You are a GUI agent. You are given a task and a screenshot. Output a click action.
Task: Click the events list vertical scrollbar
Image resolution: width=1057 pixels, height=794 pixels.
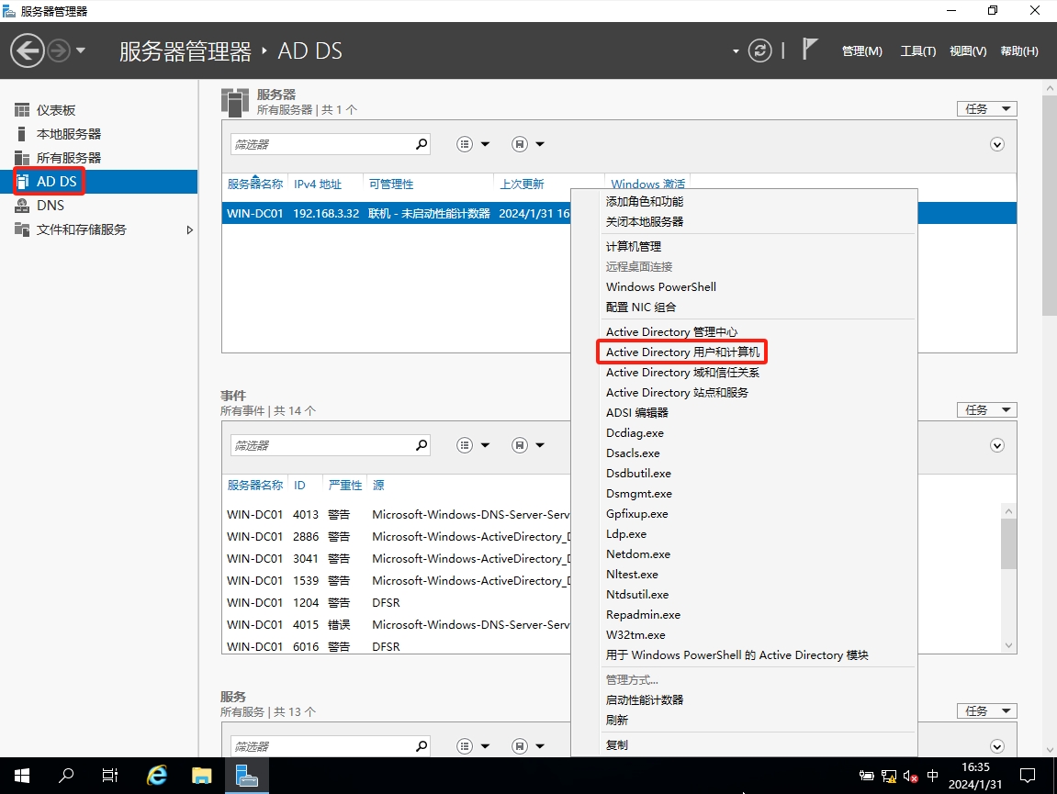pyautogui.click(x=1008, y=543)
